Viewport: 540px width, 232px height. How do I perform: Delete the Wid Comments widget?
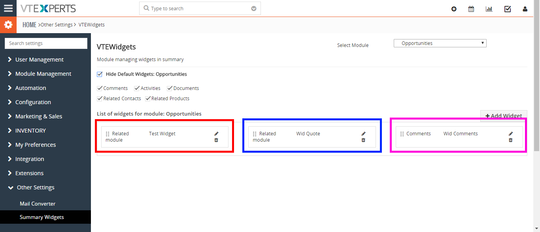coord(510,140)
